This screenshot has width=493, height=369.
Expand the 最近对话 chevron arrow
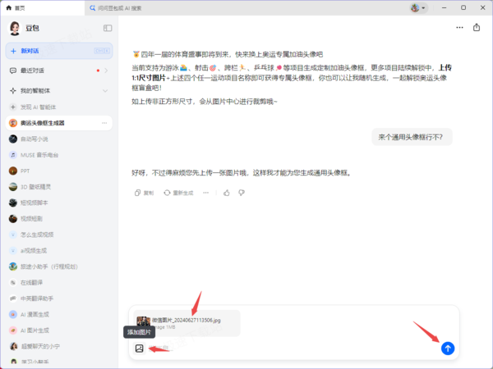tap(106, 71)
